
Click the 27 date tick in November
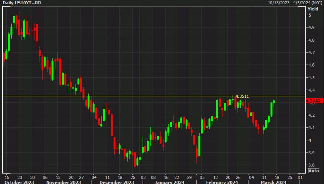pos(81,177)
